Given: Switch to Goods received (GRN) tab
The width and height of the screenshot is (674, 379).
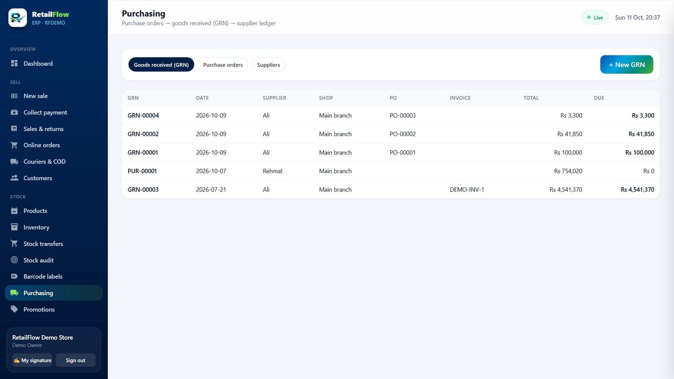Looking at the screenshot, I should click(161, 65).
